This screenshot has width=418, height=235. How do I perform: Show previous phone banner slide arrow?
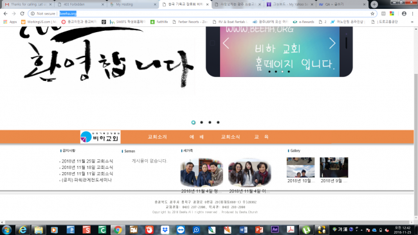tap(226, 43)
